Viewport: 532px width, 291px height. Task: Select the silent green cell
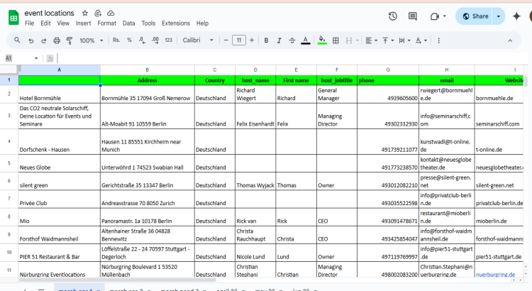tap(60, 181)
